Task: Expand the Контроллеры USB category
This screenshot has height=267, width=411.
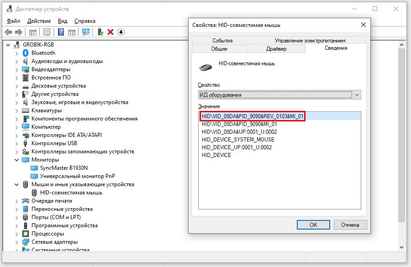Action: click(17, 143)
